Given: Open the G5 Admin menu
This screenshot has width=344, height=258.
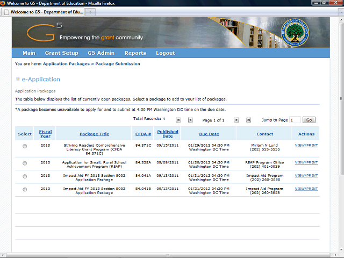Looking at the screenshot, I should tap(101, 53).
